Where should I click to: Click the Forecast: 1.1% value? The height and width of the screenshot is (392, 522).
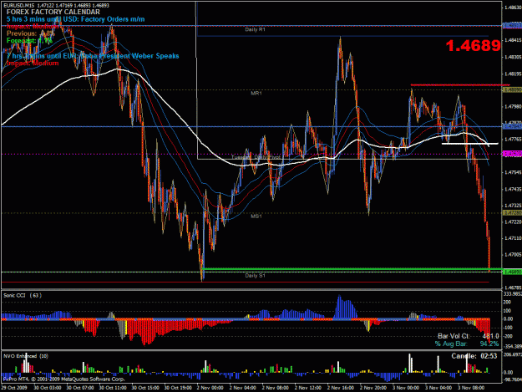pyautogui.click(x=29, y=41)
